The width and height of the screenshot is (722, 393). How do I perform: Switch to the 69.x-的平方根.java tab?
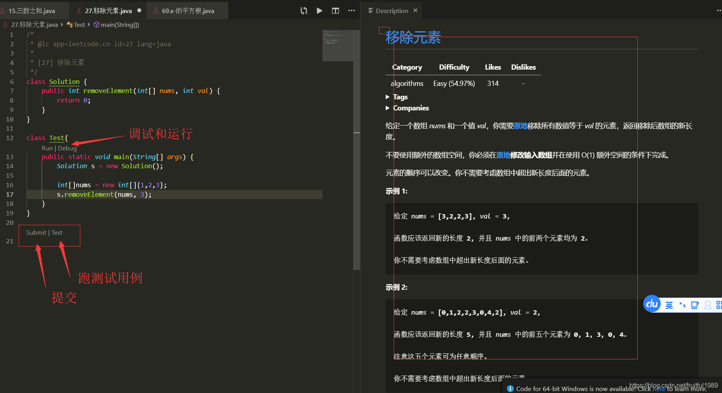188,11
